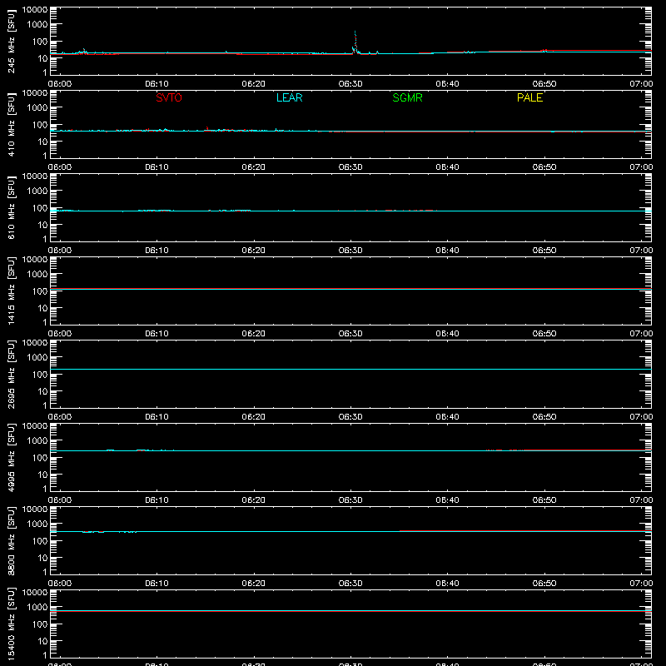Image resolution: width=666 pixels, height=666 pixels.
Task: Select the 4995 MHz [SFU] axis title
Action: coord(12,457)
